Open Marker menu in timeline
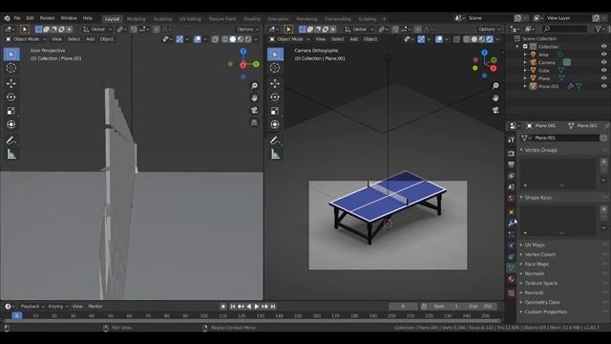The image size is (611, 344). (x=95, y=307)
